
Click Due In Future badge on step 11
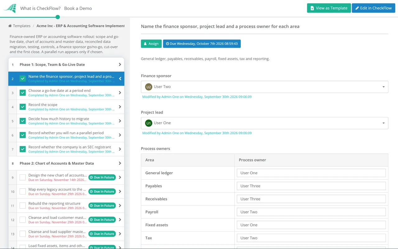[x=102, y=205]
